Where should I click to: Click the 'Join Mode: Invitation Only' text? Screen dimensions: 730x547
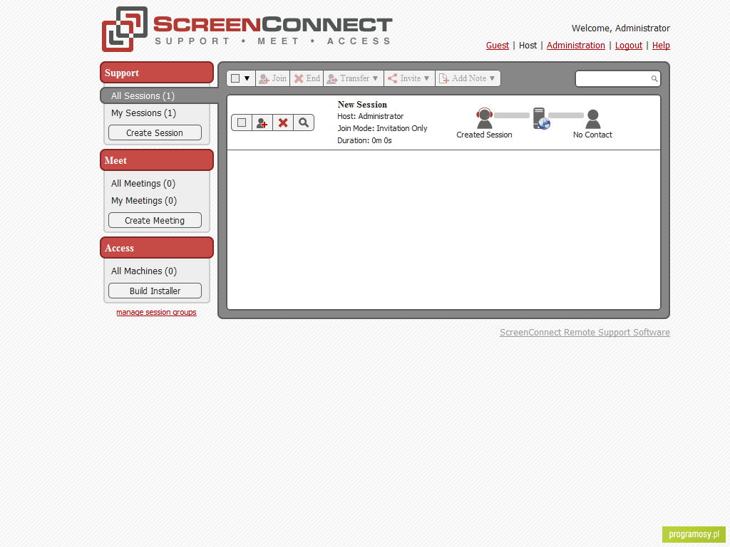click(382, 128)
